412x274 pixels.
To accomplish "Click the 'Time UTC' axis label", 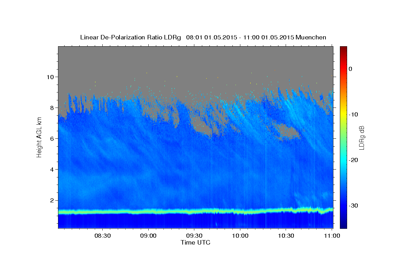I will 195,242.
